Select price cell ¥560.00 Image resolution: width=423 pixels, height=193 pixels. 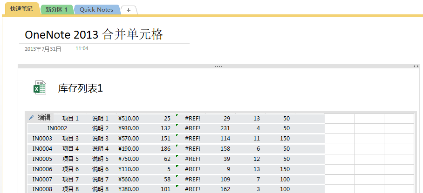(x=129, y=180)
